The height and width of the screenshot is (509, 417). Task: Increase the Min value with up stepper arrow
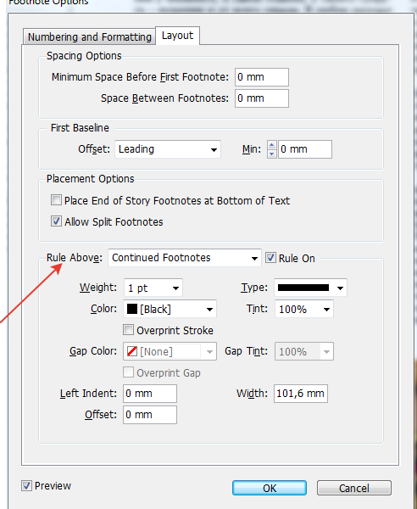click(272, 145)
